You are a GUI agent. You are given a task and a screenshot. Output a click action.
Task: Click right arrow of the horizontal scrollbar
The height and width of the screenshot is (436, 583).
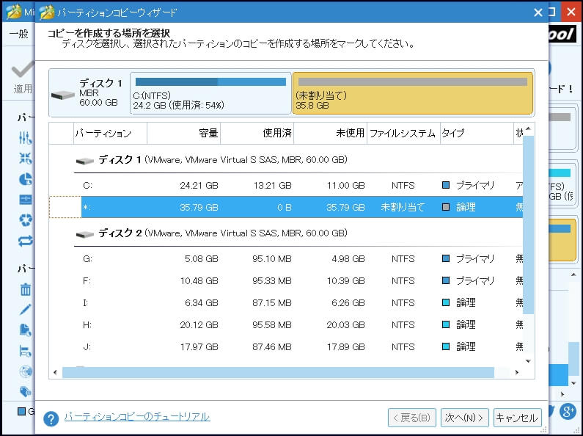point(517,372)
